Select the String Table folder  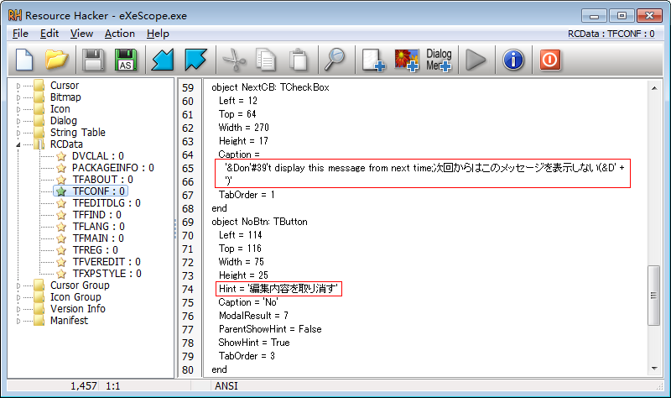77,133
